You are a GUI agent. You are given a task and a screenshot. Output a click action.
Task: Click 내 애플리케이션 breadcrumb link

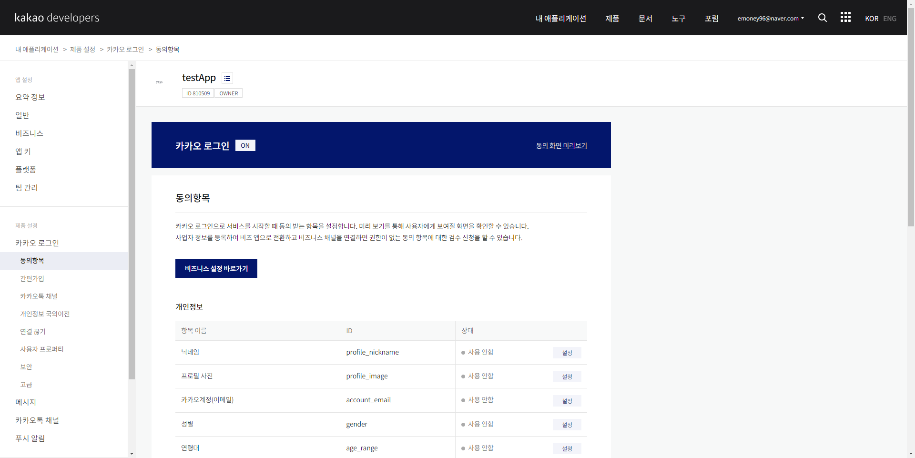[x=37, y=50]
